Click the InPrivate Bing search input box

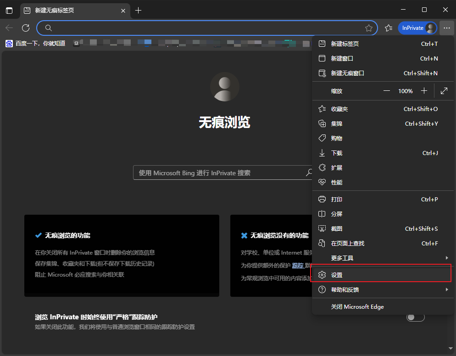(220, 172)
